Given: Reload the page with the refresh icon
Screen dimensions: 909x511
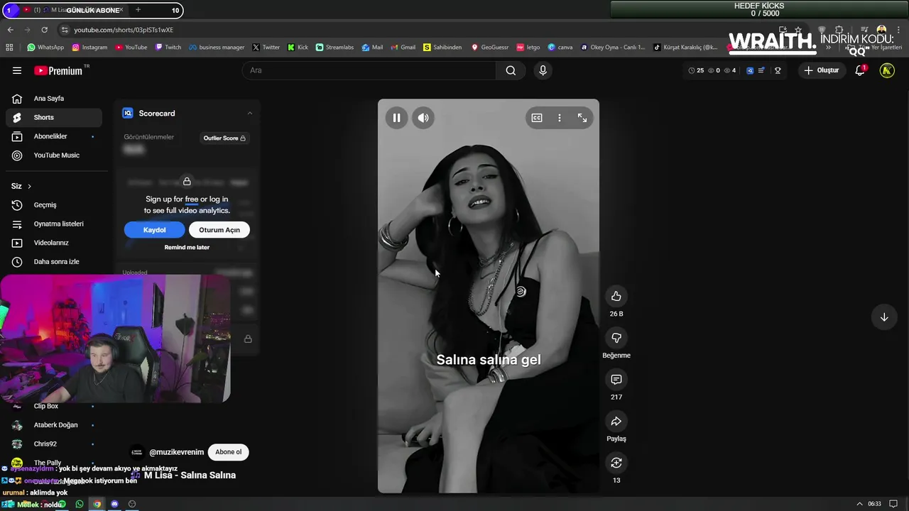Looking at the screenshot, I should pyautogui.click(x=44, y=30).
